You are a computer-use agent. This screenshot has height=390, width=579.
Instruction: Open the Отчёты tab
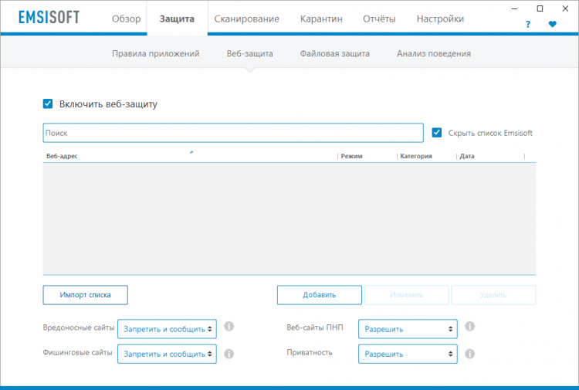pyautogui.click(x=379, y=19)
